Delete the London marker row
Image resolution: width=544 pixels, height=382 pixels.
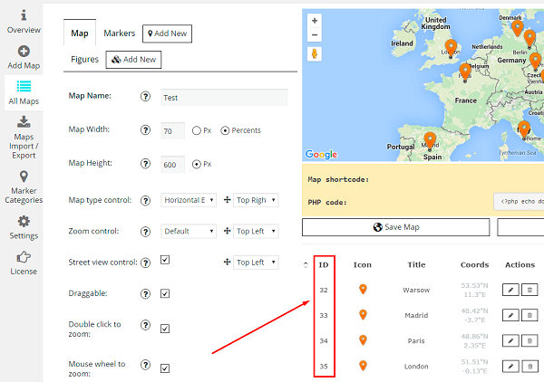[529, 366]
